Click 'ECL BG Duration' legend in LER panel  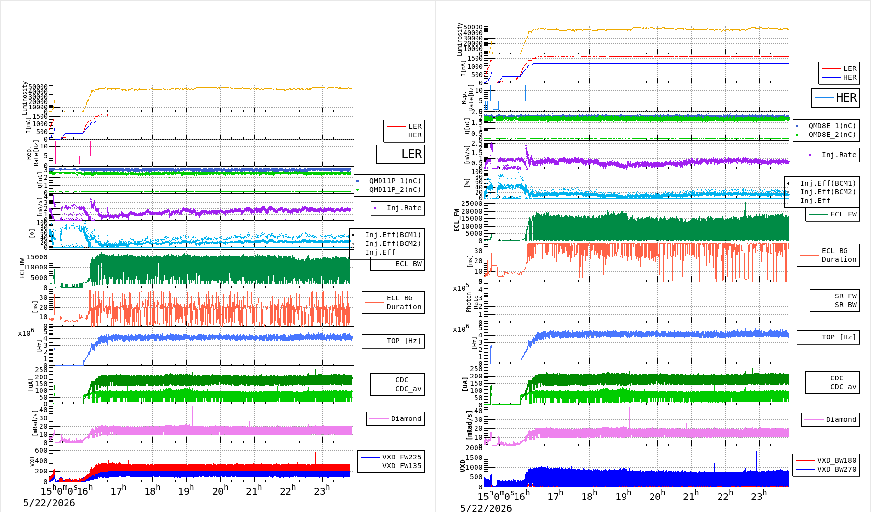click(x=394, y=302)
